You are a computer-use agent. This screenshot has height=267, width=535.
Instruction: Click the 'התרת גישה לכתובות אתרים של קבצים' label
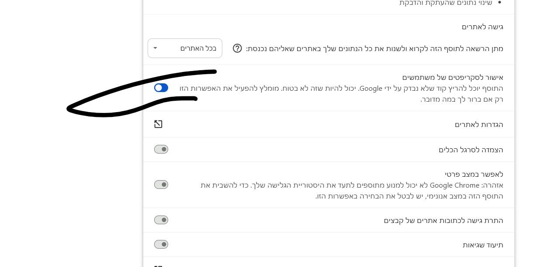[x=444, y=220]
